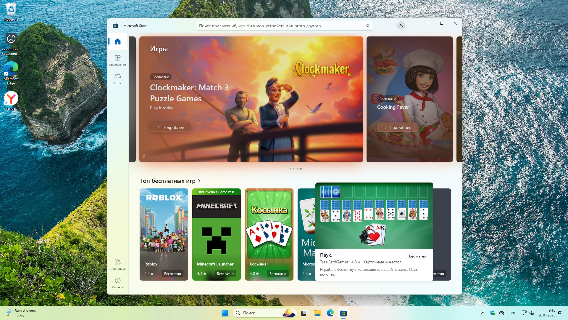Open the Roblox game tile

pyautogui.click(x=164, y=231)
